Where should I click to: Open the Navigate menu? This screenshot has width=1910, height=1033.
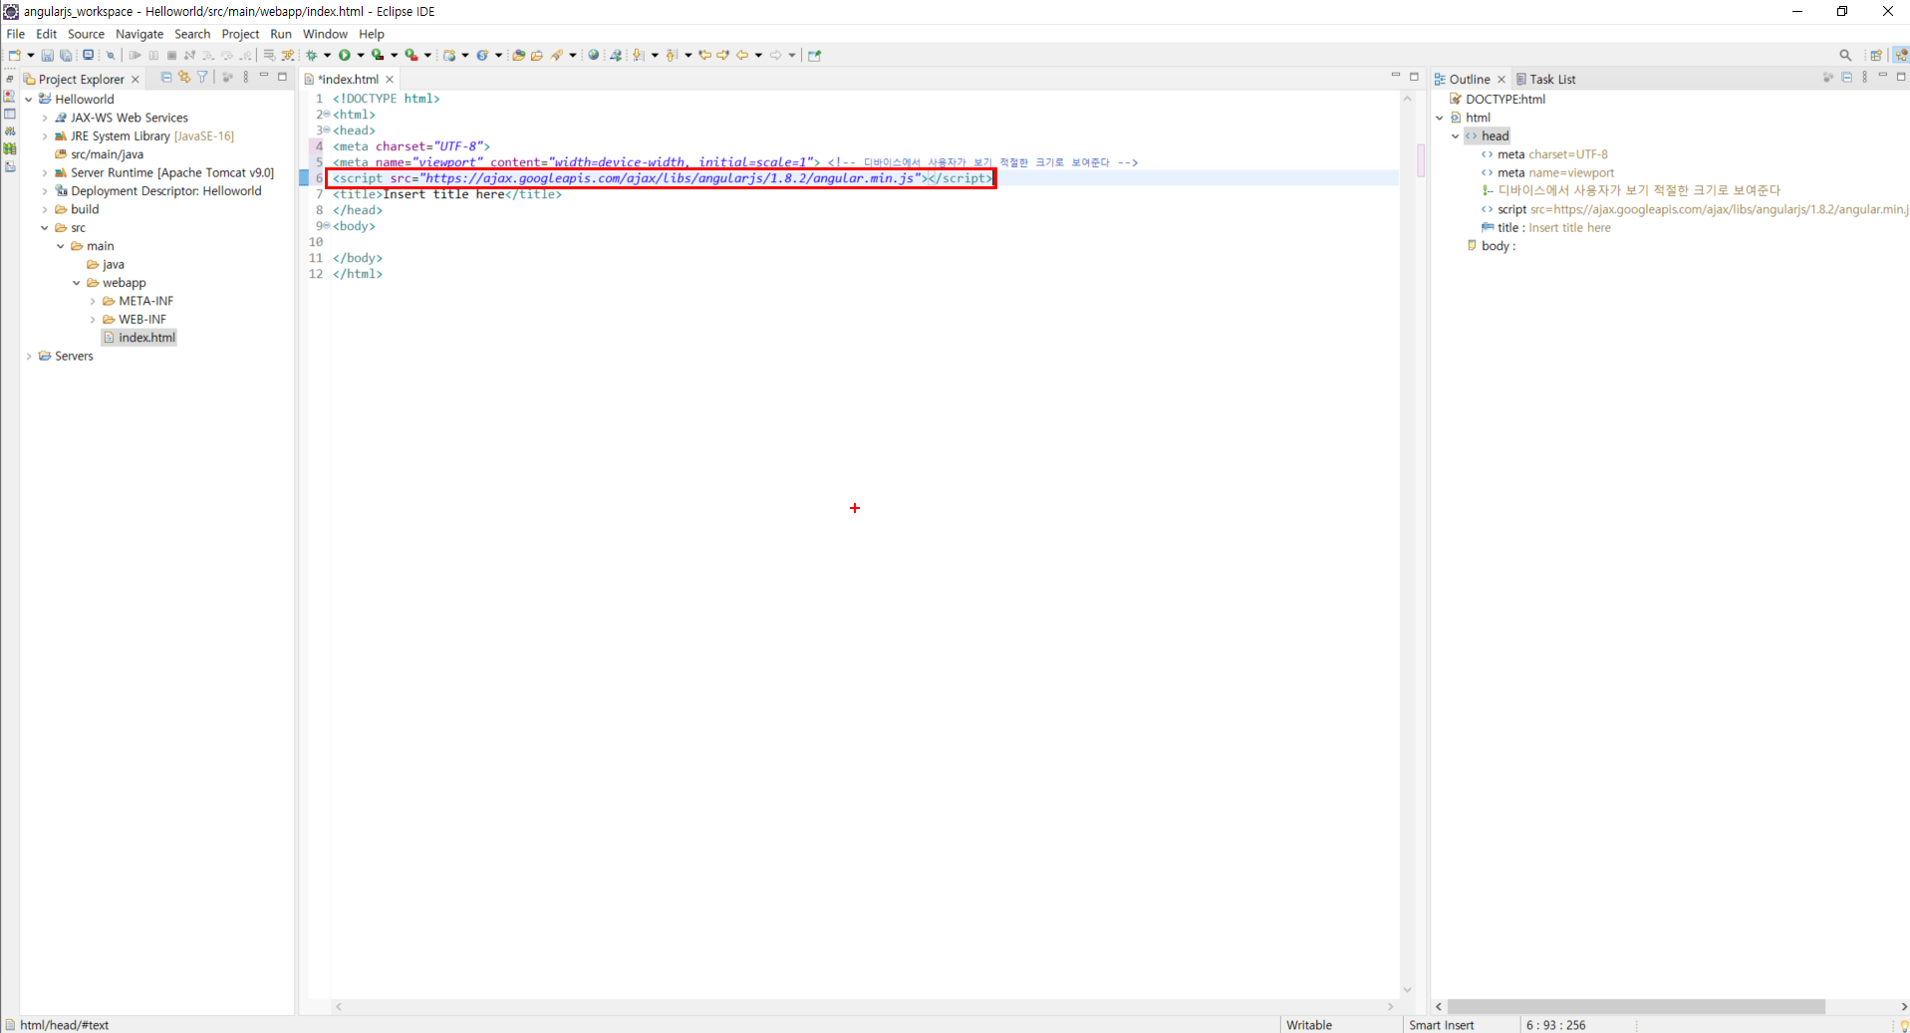pyautogui.click(x=139, y=34)
